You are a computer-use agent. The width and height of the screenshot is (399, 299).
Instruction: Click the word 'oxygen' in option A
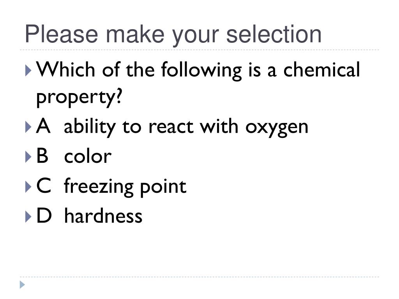pos(277,128)
